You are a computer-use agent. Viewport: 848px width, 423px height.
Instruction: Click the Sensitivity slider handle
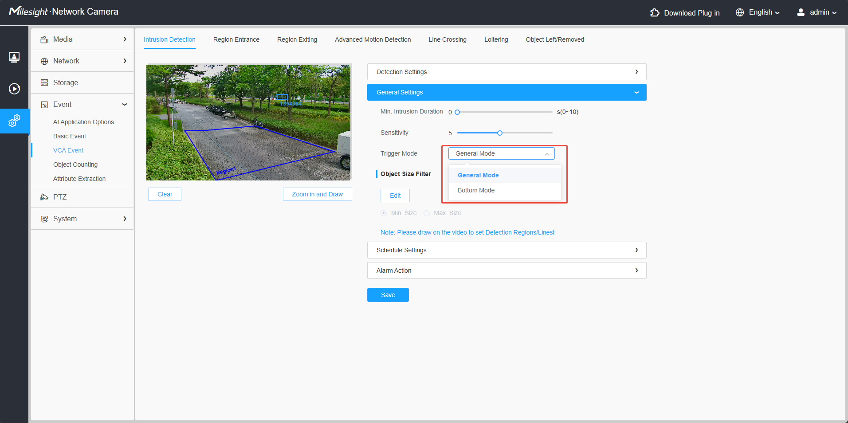click(500, 133)
